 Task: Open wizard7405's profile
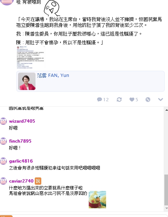pos(22,121)
